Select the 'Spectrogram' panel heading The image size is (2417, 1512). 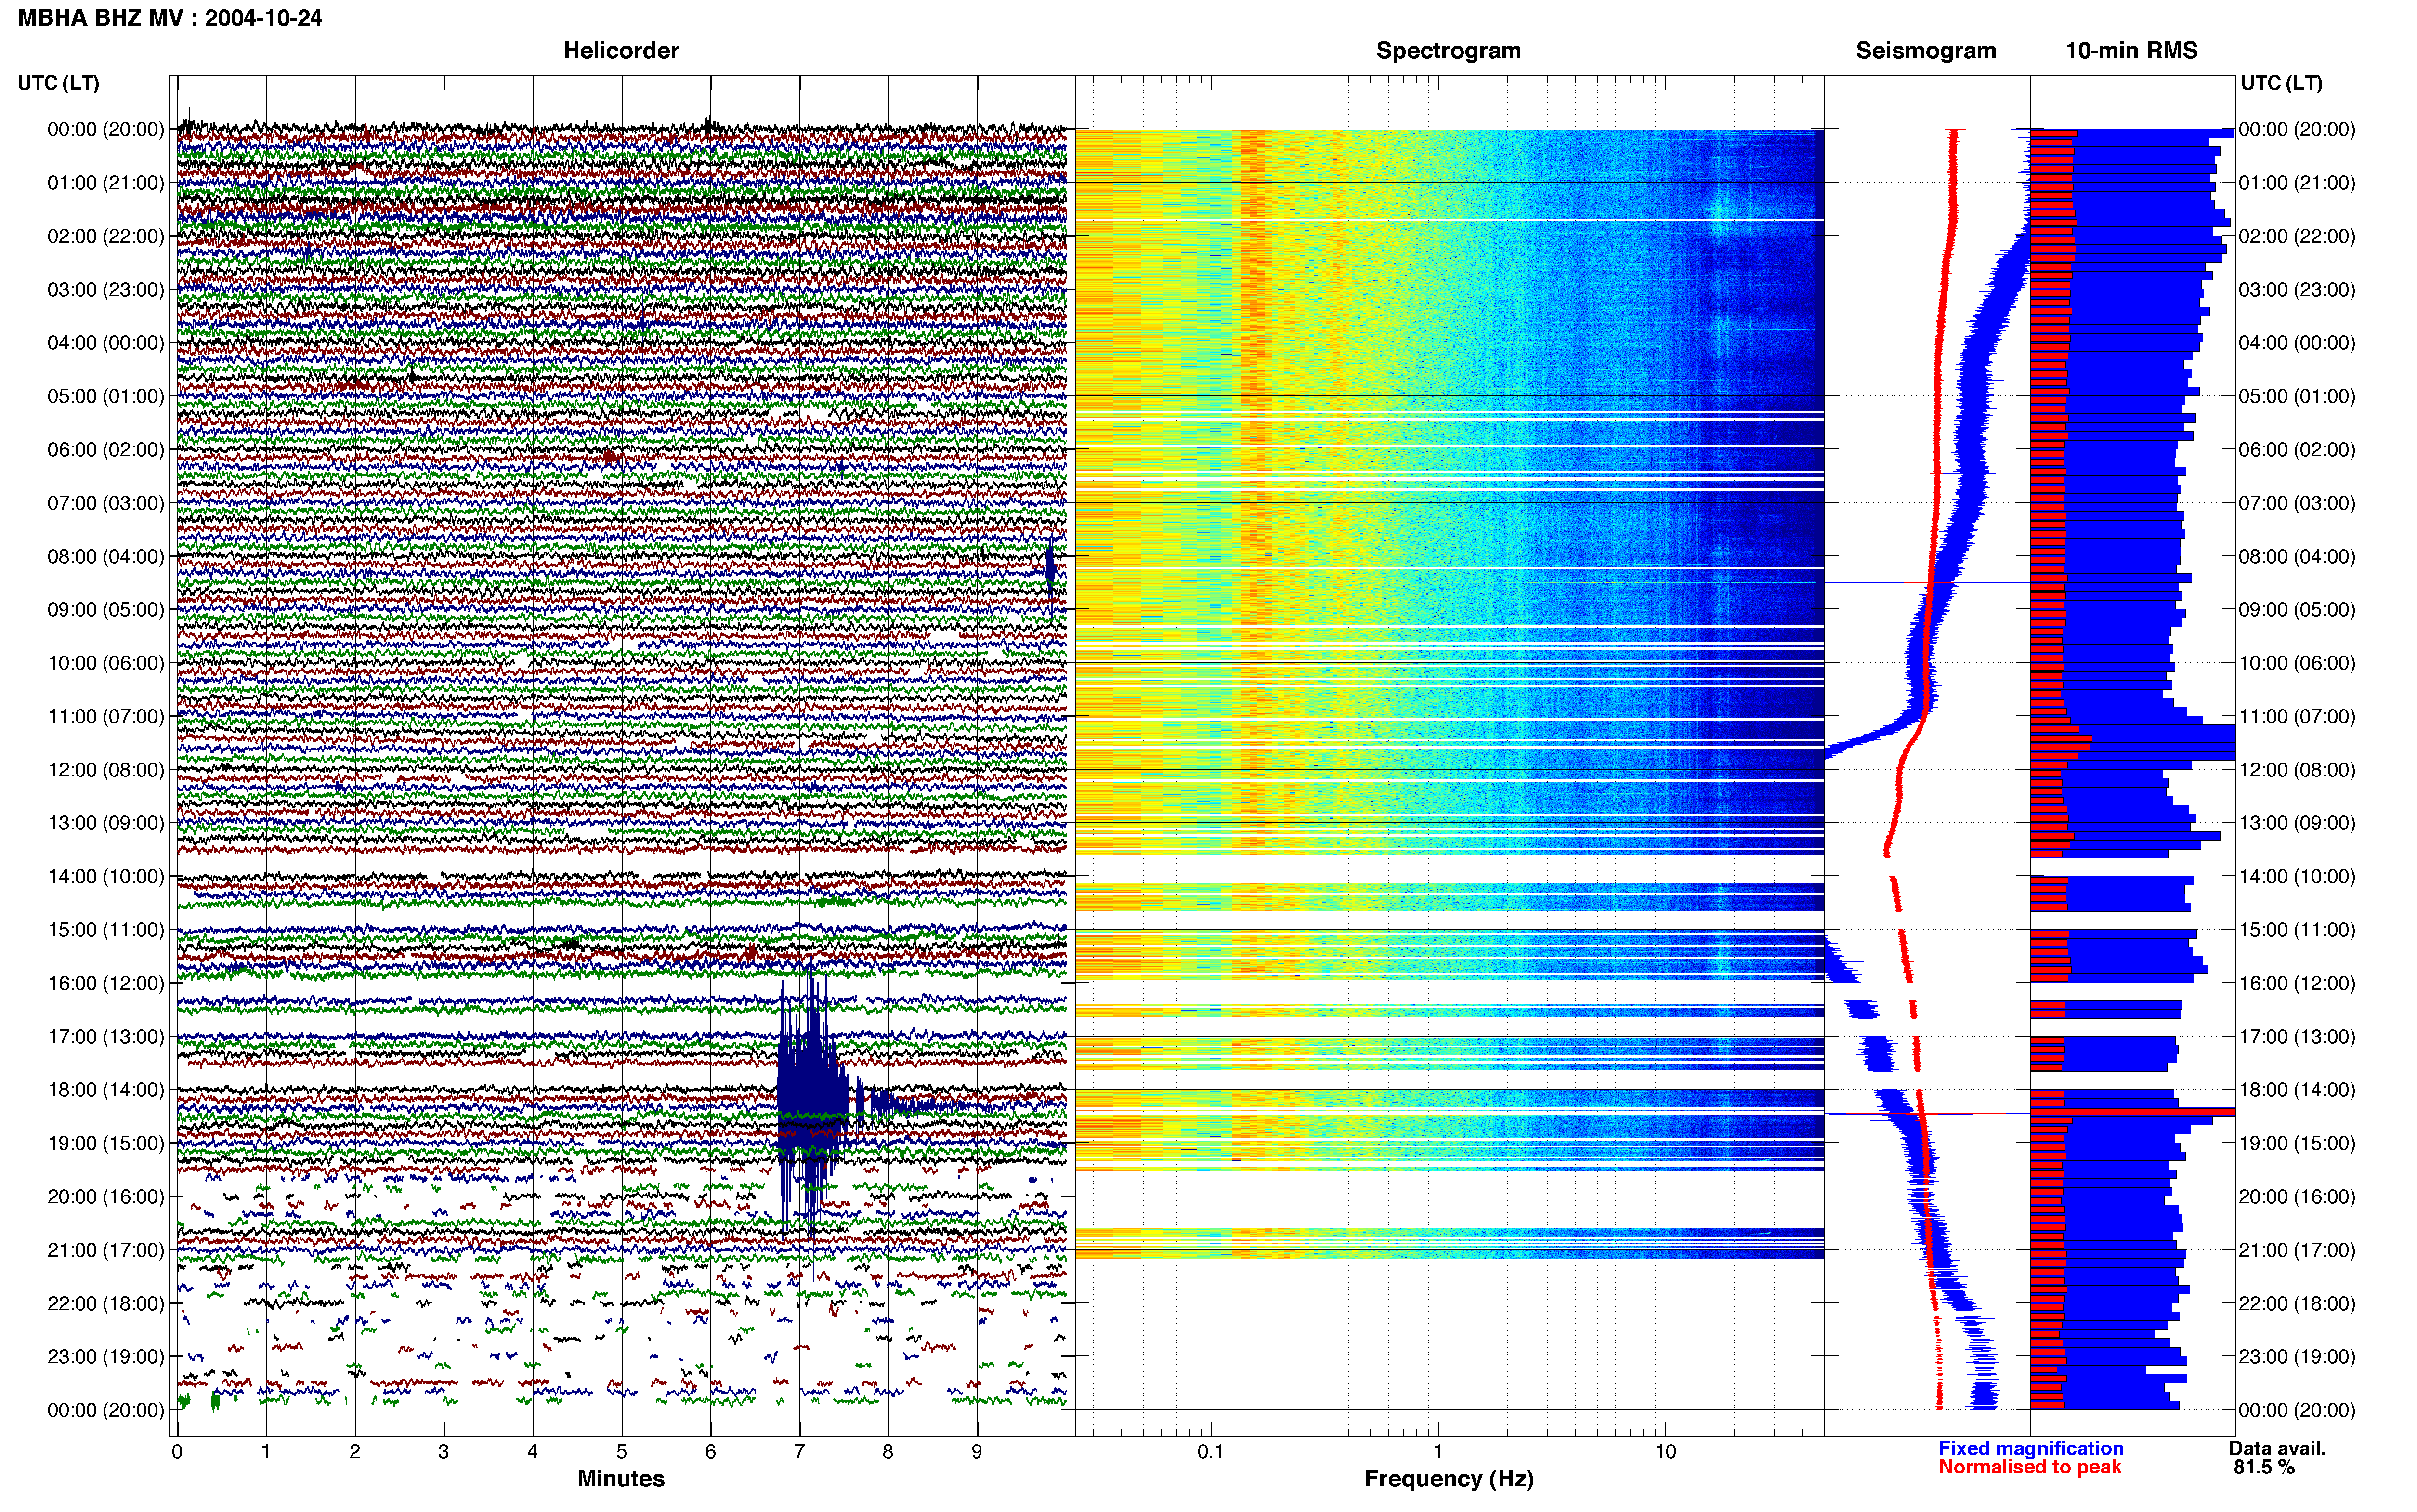coord(1449,50)
